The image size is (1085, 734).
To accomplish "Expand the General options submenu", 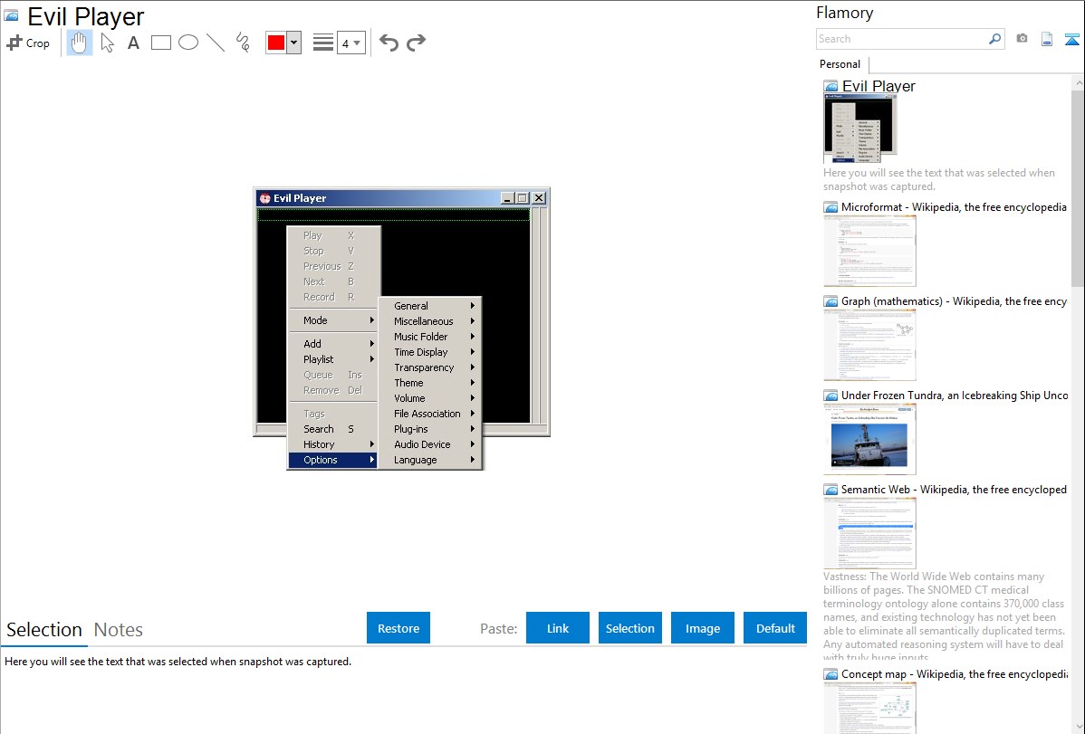I will tap(430, 306).
